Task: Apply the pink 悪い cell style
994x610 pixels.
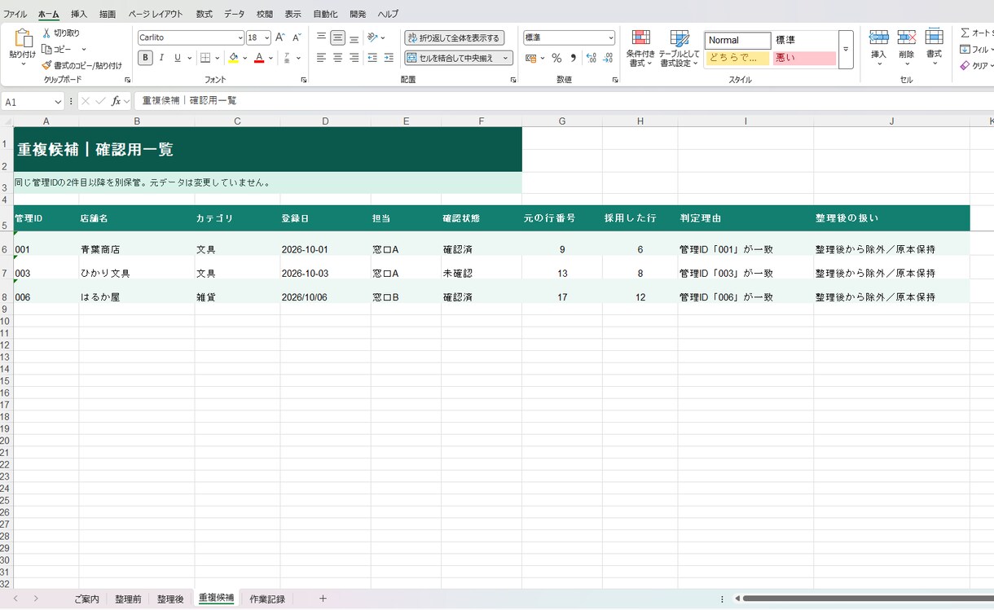Action: (804, 58)
